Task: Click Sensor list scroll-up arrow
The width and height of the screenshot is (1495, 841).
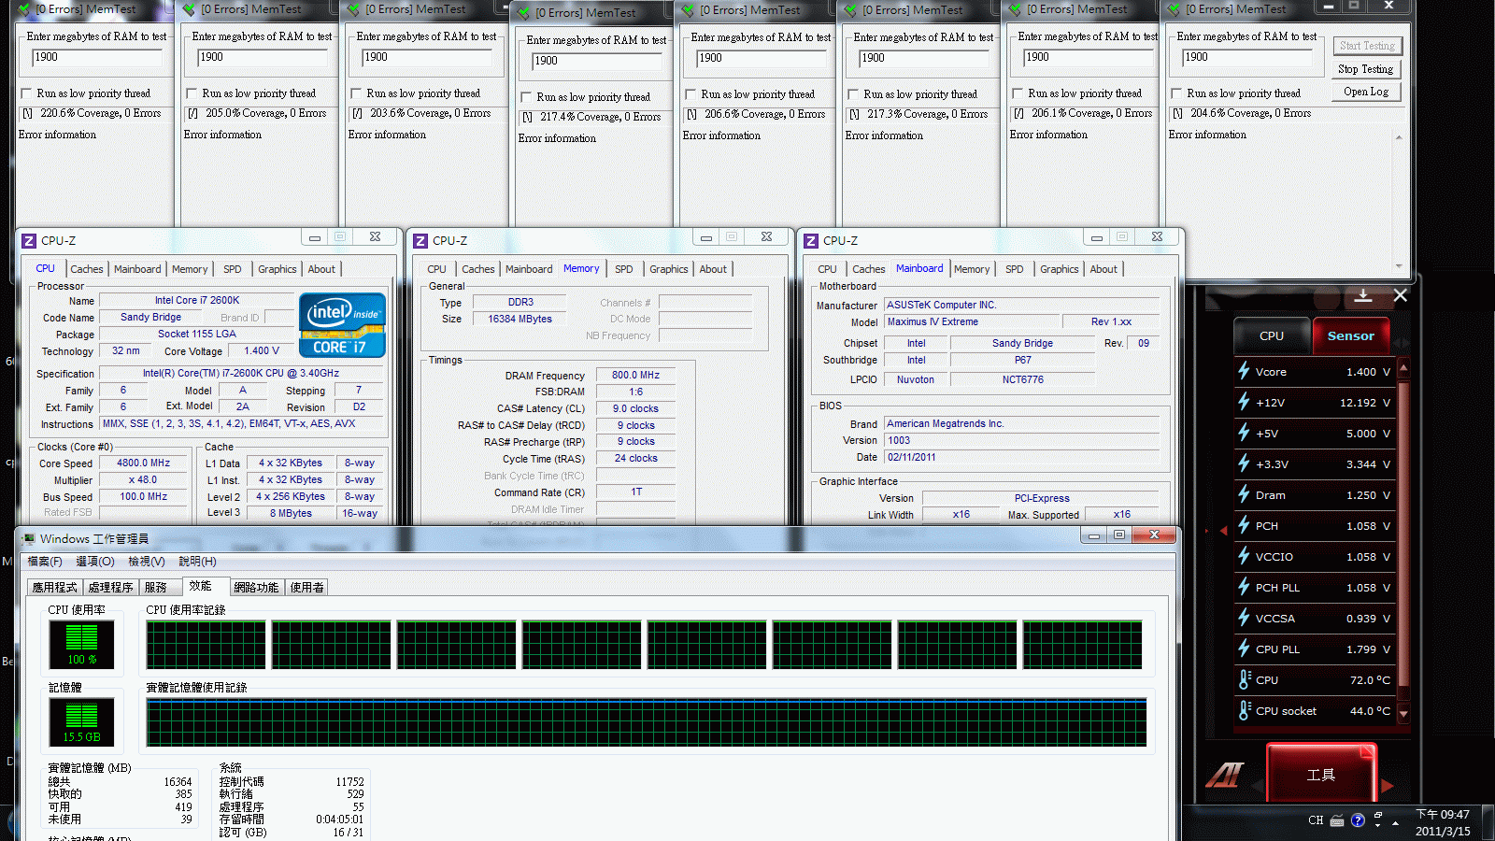Action: [1403, 368]
